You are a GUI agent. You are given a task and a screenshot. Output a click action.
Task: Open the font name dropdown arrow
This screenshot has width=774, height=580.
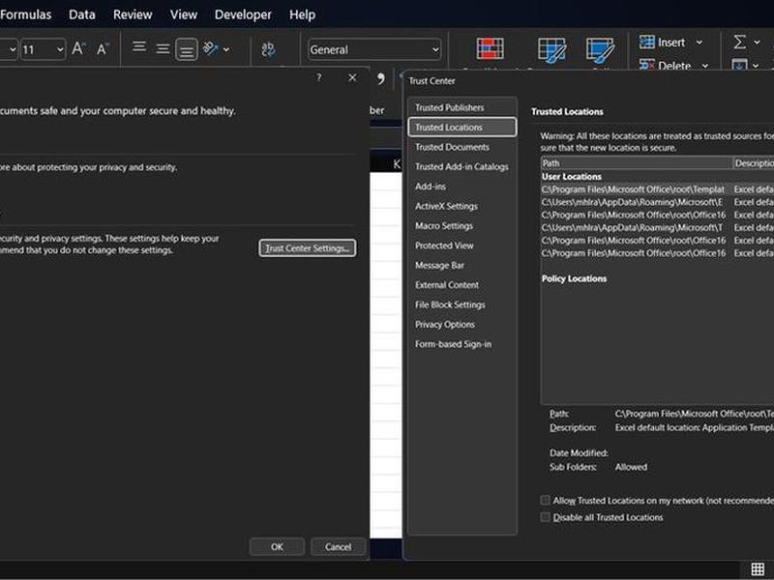[13, 49]
